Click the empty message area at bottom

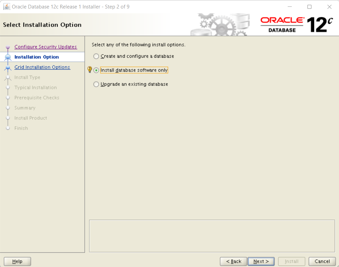[212, 236]
